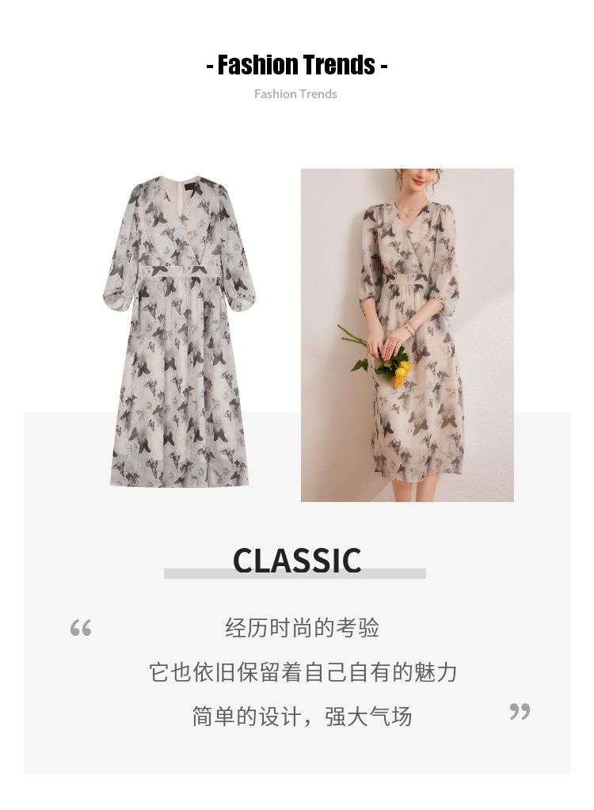Click the CLASSIC heading text
Viewport: 594px width, 810px height.
tap(297, 561)
